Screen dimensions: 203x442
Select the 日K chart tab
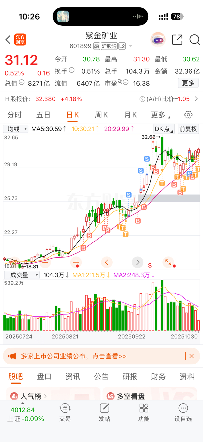pos(72,115)
